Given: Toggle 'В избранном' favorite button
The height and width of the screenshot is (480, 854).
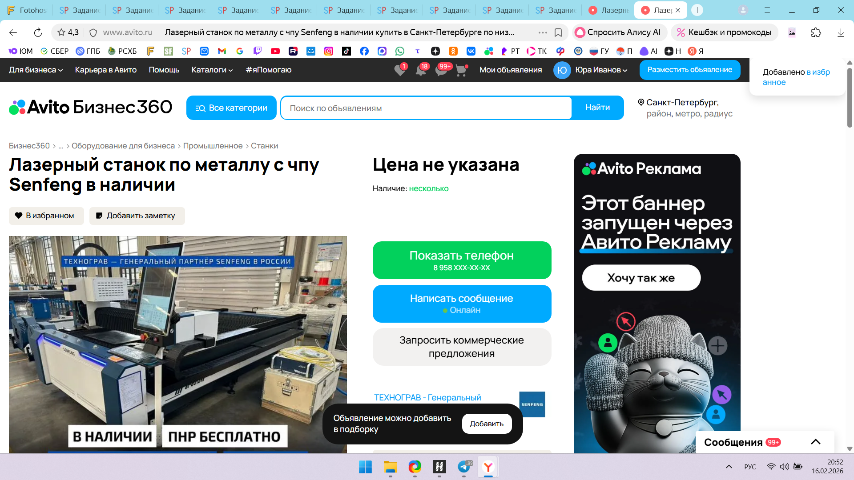Looking at the screenshot, I should pyautogui.click(x=46, y=216).
